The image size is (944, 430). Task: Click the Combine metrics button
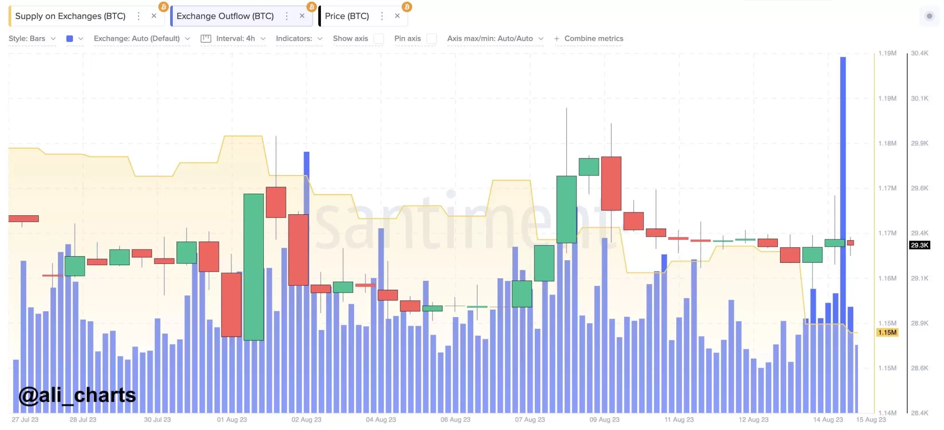click(589, 39)
